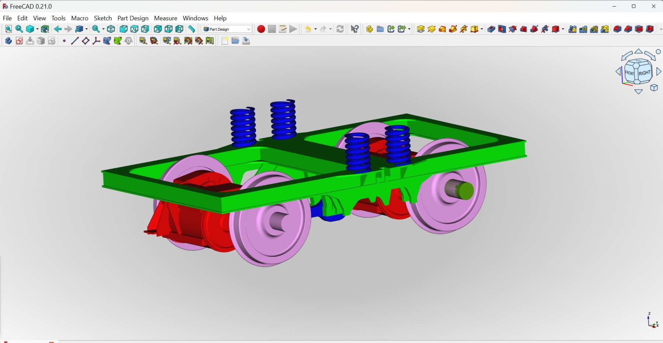
Task: Open the File menu
Action: tap(7, 18)
